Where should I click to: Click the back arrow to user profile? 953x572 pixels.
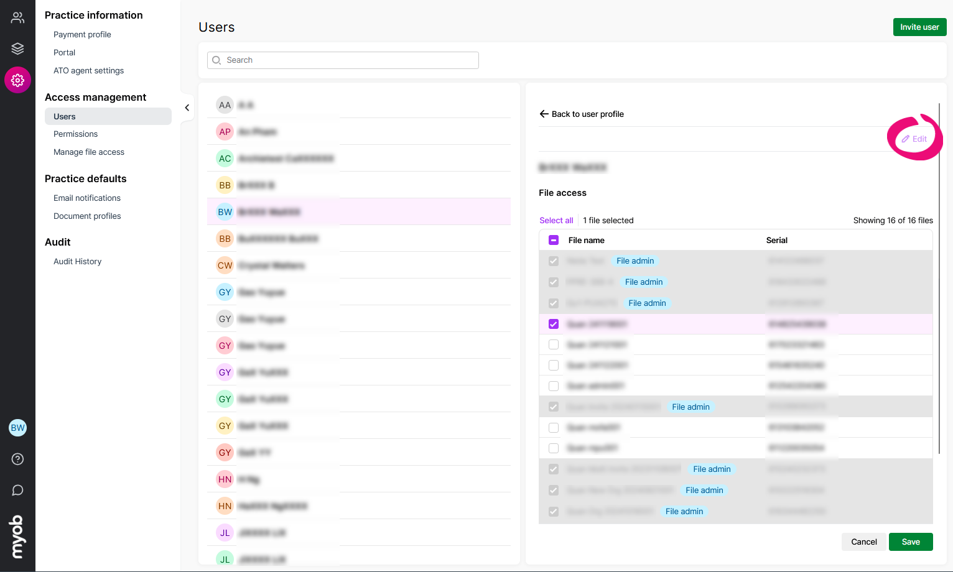[544, 114]
